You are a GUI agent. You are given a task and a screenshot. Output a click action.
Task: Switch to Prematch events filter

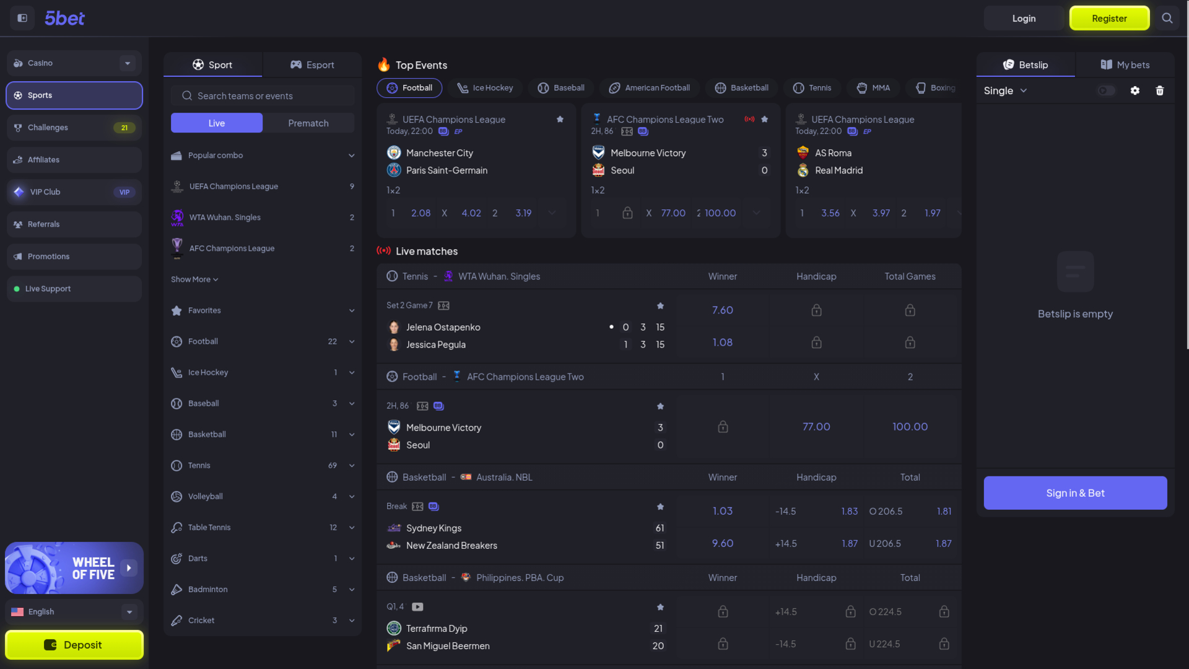tap(308, 123)
